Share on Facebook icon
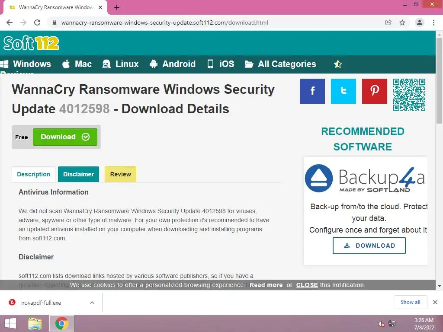Viewport: 443px width, 332px height. coord(312,91)
